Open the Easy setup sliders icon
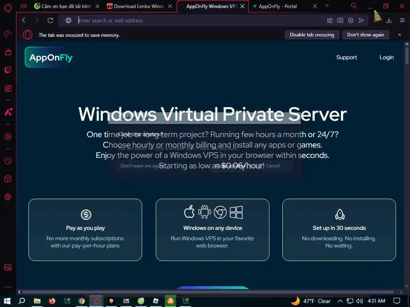410x307 pixels. (402, 20)
